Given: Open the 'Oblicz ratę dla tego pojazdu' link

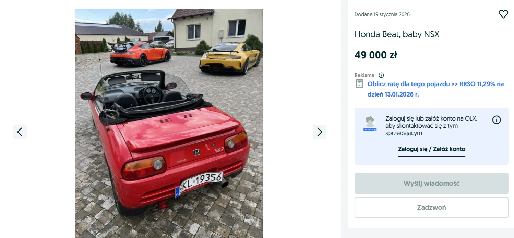Looking at the screenshot, I should pyautogui.click(x=435, y=89).
